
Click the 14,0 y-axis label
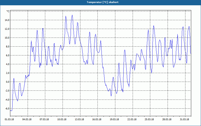7,20
